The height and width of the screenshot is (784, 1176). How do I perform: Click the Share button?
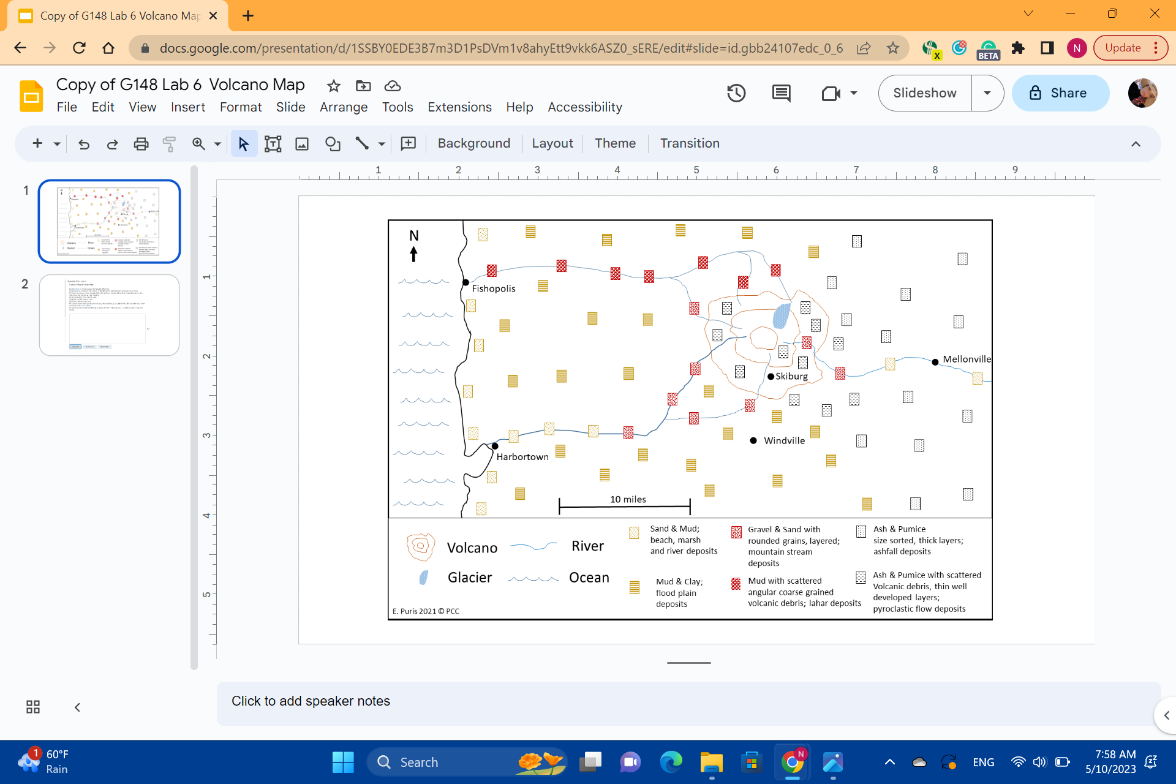(1060, 93)
